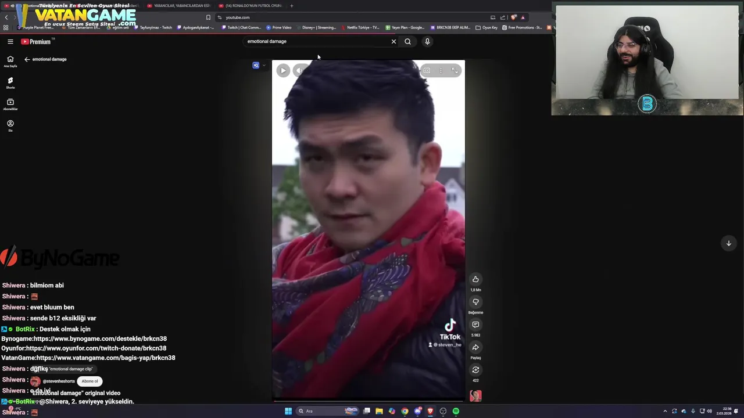
Task: Open the Oyun Key bookmarks folder
Action: pyautogui.click(x=487, y=27)
